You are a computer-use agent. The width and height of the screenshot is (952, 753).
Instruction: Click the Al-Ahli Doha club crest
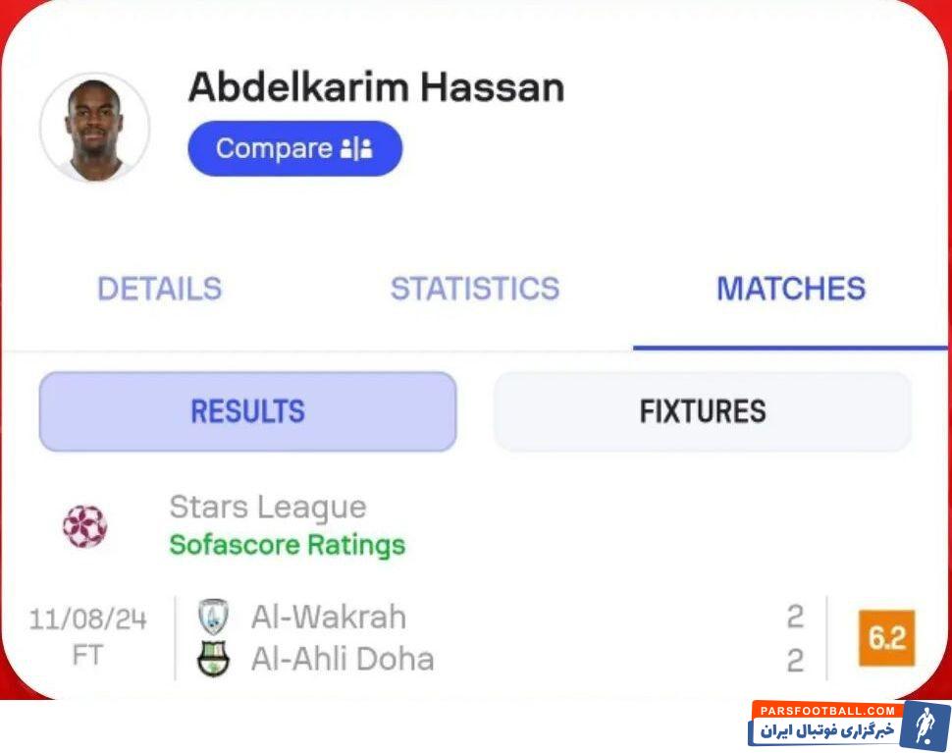(x=213, y=659)
